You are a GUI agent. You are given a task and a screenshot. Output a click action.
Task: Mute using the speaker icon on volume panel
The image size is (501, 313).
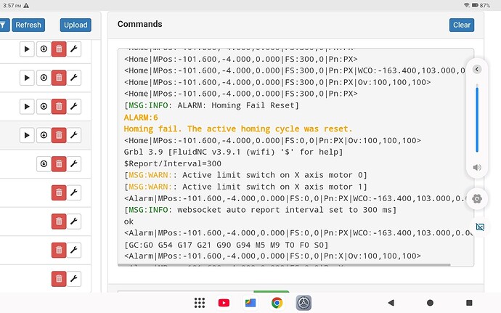pyautogui.click(x=477, y=168)
